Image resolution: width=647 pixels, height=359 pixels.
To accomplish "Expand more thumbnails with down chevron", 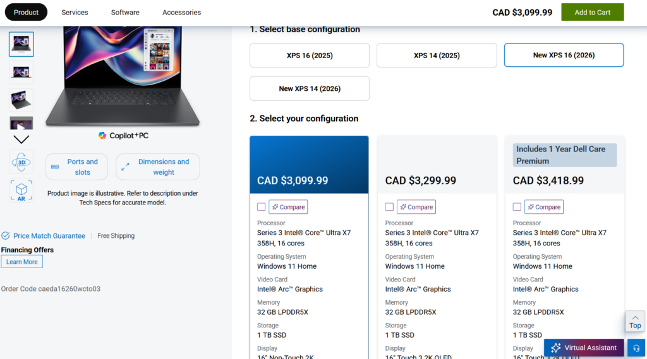I will tap(21, 139).
